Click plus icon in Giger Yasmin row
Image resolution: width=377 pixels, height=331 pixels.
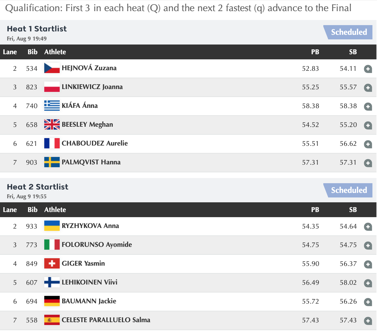click(368, 265)
